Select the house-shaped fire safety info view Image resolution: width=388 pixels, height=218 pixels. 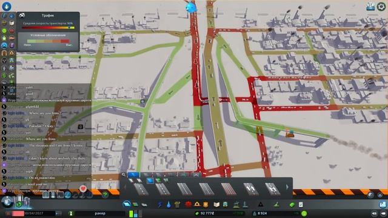click(12, 53)
